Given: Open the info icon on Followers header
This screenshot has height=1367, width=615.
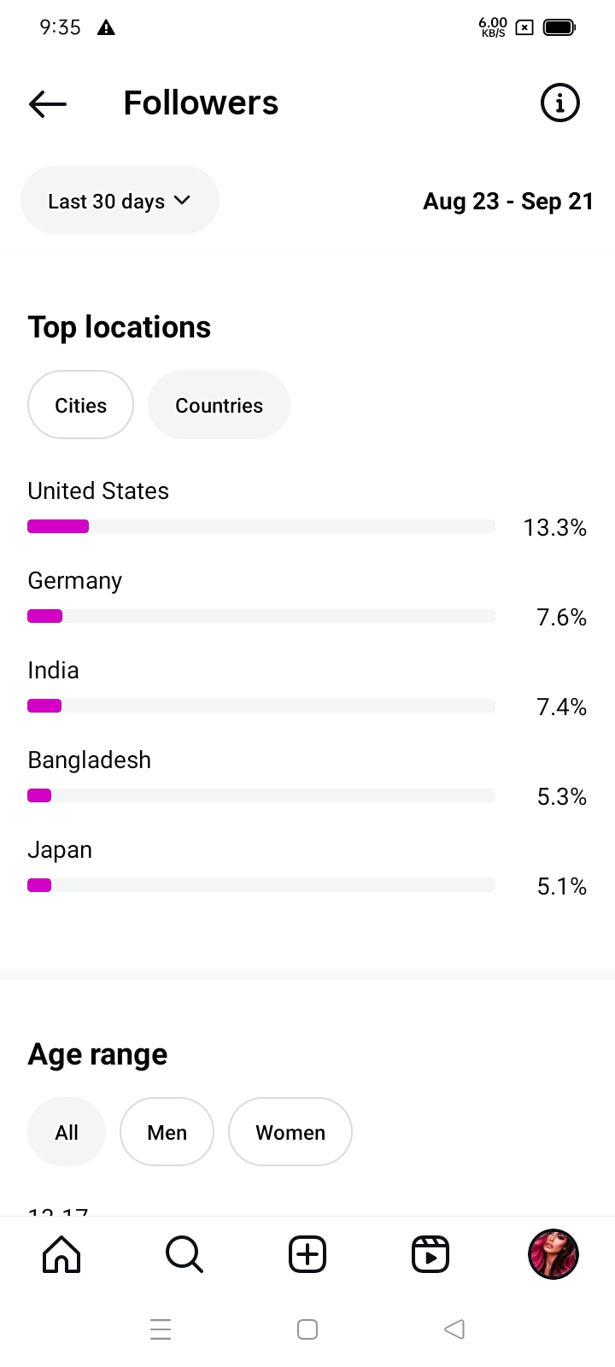Looking at the screenshot, I should click(559, 103).
